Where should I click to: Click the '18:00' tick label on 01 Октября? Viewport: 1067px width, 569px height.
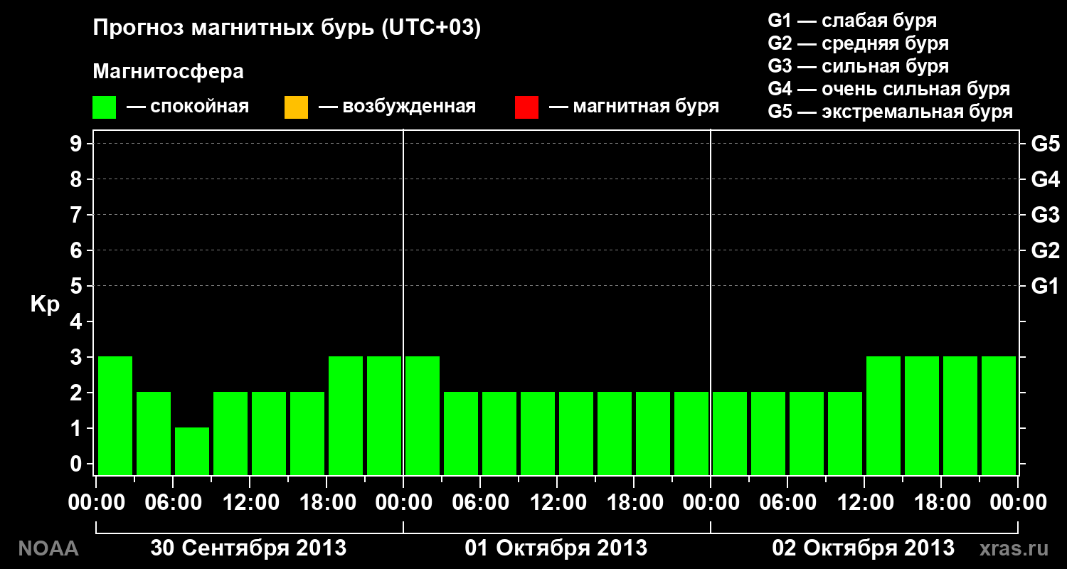[x=634, y=502]
